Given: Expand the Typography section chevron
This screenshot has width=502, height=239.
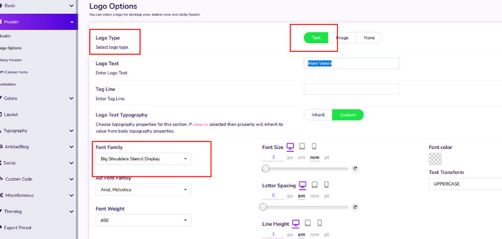Looking at the screenshot, I should coord(72,131).
